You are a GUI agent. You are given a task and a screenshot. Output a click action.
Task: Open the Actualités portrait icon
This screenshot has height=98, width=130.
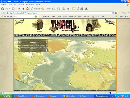tap(89, 27)
